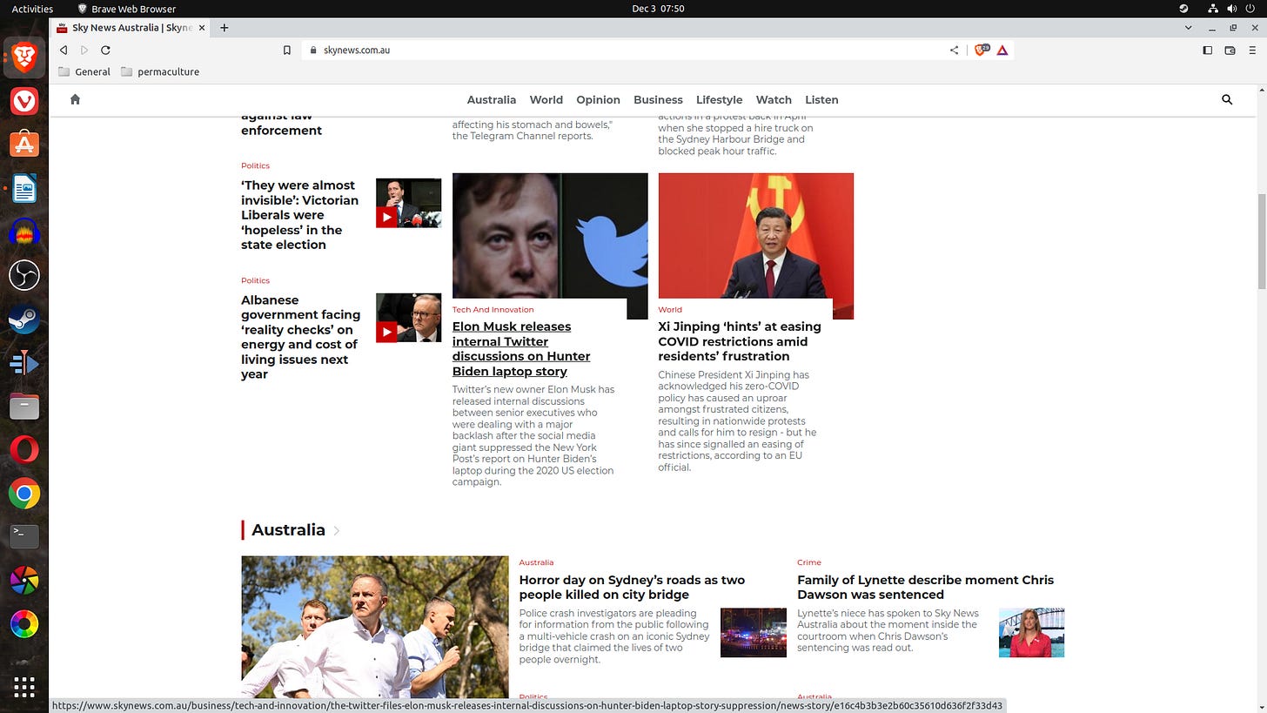Open the Listen nav menu

pos(821,100)
